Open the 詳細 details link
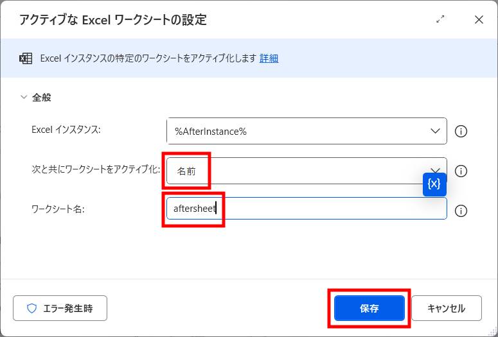 [269, 58]
